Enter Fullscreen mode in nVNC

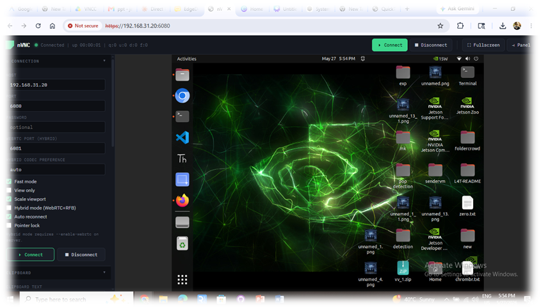tap(483, 45)
